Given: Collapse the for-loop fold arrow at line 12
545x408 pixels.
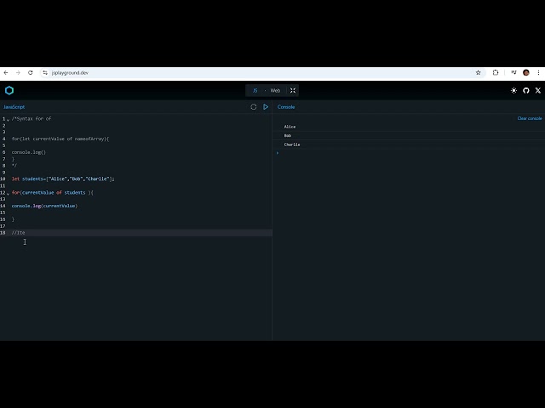Looking at the screenshot, I should [8, 194].
